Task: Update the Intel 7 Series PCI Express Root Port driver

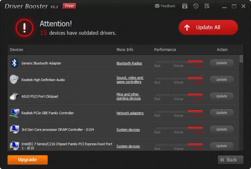Action: 222,146
